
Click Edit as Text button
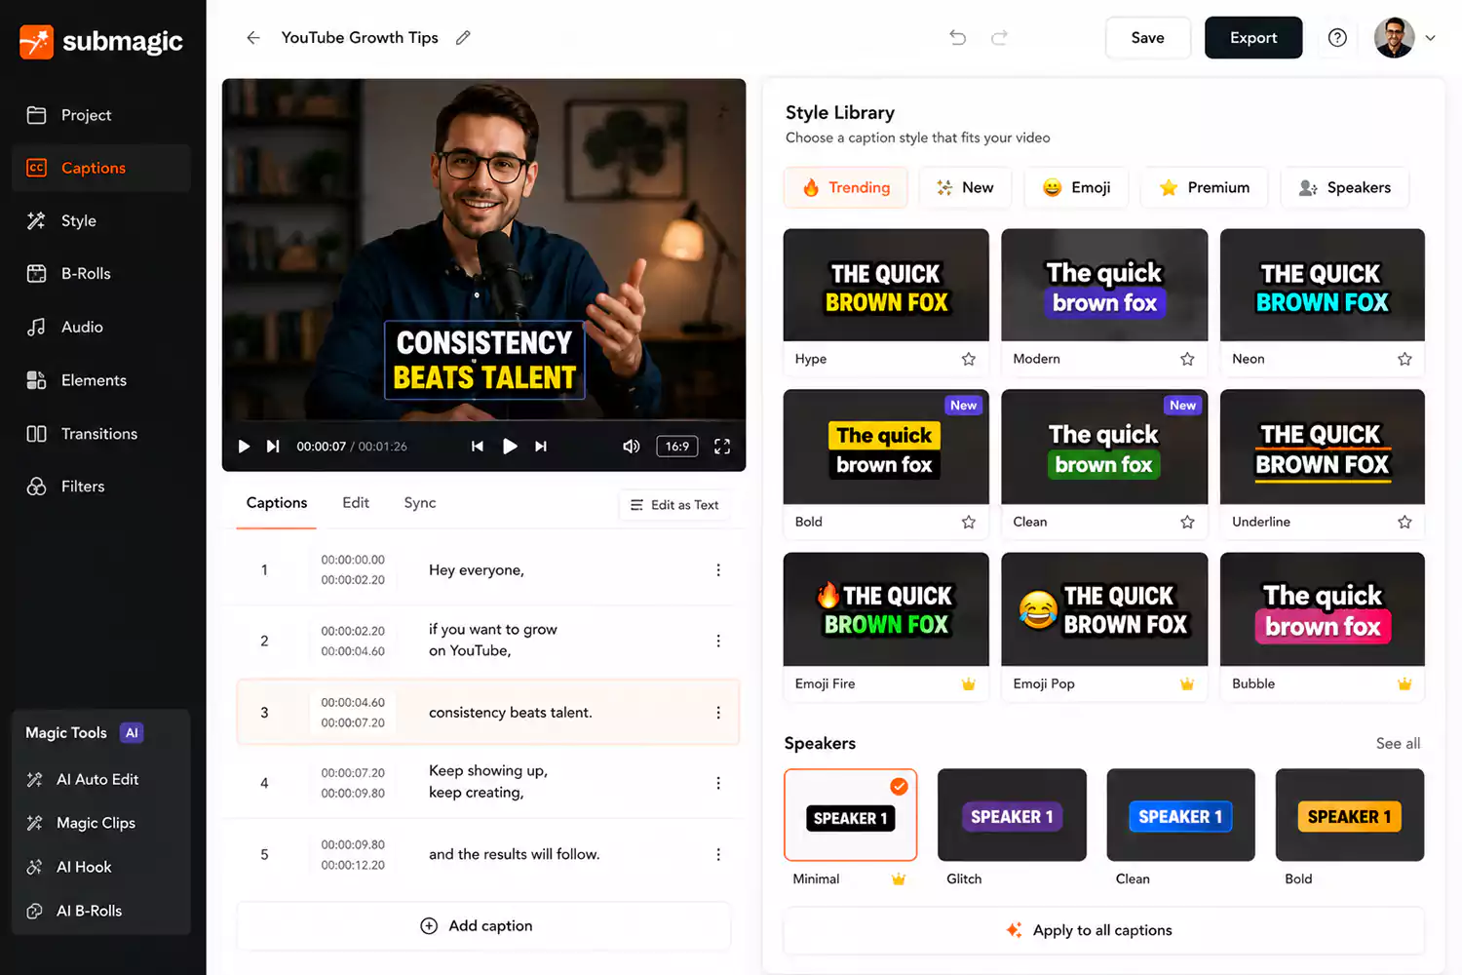(674, 505)
